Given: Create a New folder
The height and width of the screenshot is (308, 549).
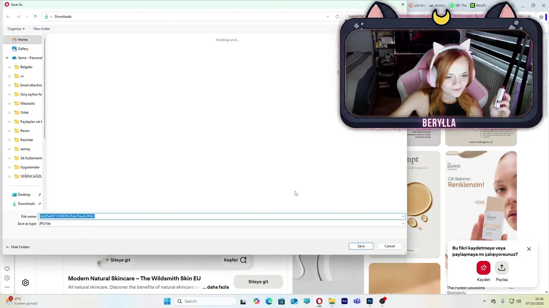Looking at the screenshot, I should [x=42, y=29].
